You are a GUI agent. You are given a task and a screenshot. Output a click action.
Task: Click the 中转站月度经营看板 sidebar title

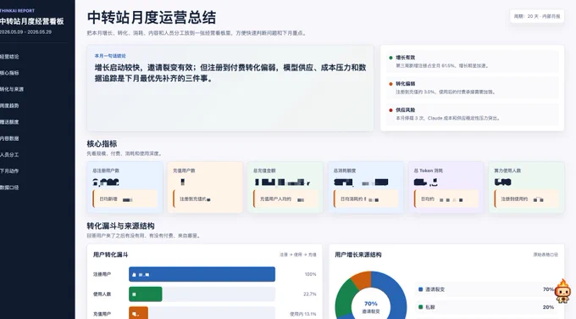pos(31,21)
